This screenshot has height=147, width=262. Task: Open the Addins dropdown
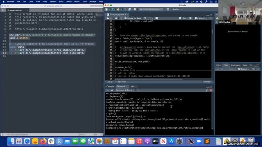click(177, 9)
